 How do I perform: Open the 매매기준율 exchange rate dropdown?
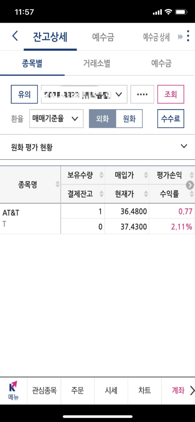[56, 119]
